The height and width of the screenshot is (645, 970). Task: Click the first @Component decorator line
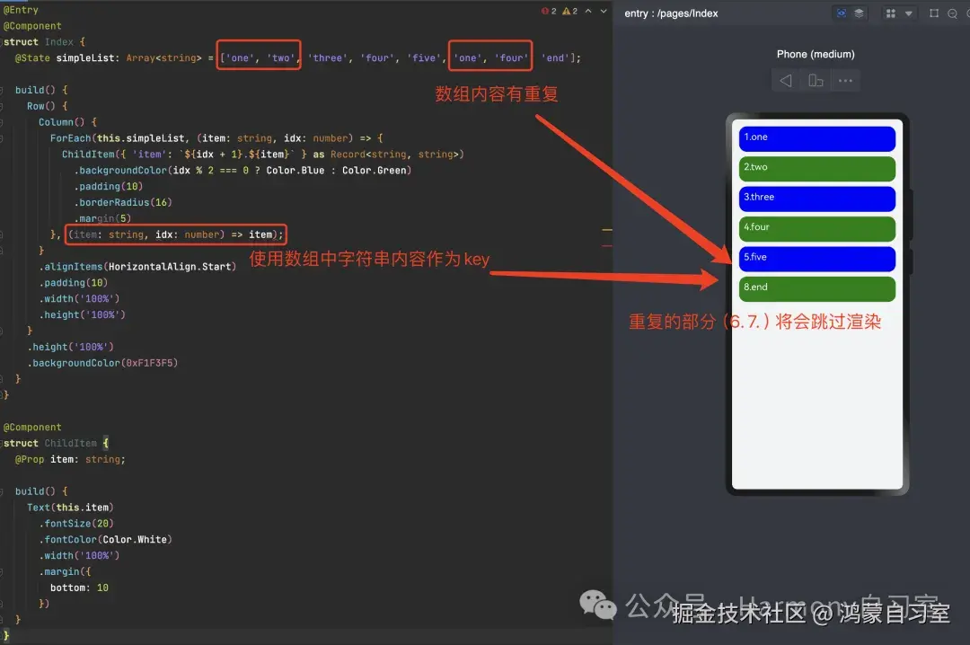33,26
